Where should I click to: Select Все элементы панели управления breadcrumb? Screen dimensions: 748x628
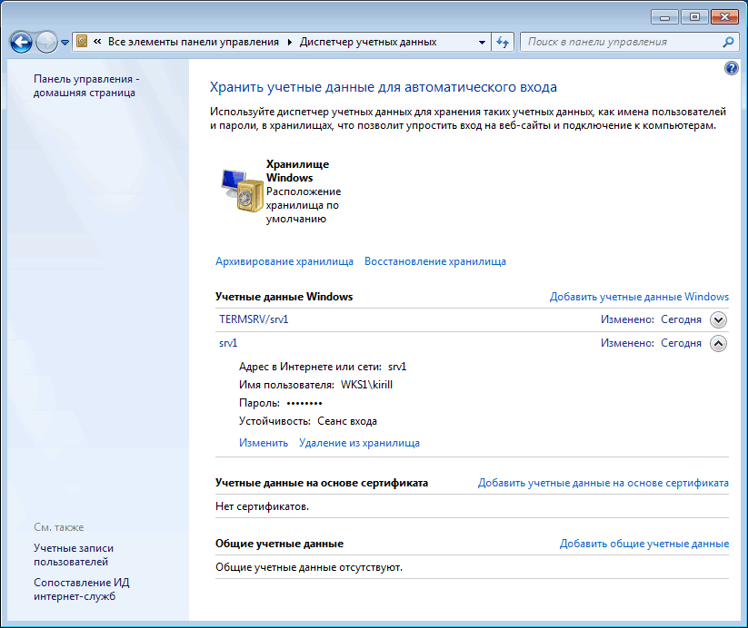194,42
